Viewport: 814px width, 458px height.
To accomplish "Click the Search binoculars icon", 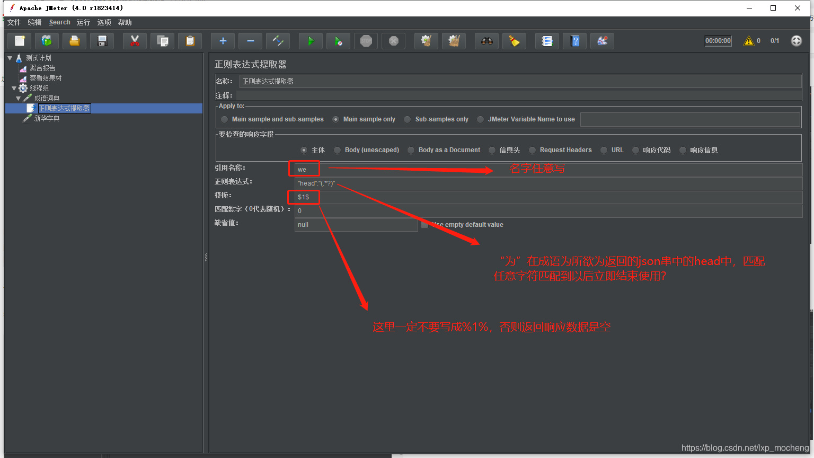I will tap(487, 41).
